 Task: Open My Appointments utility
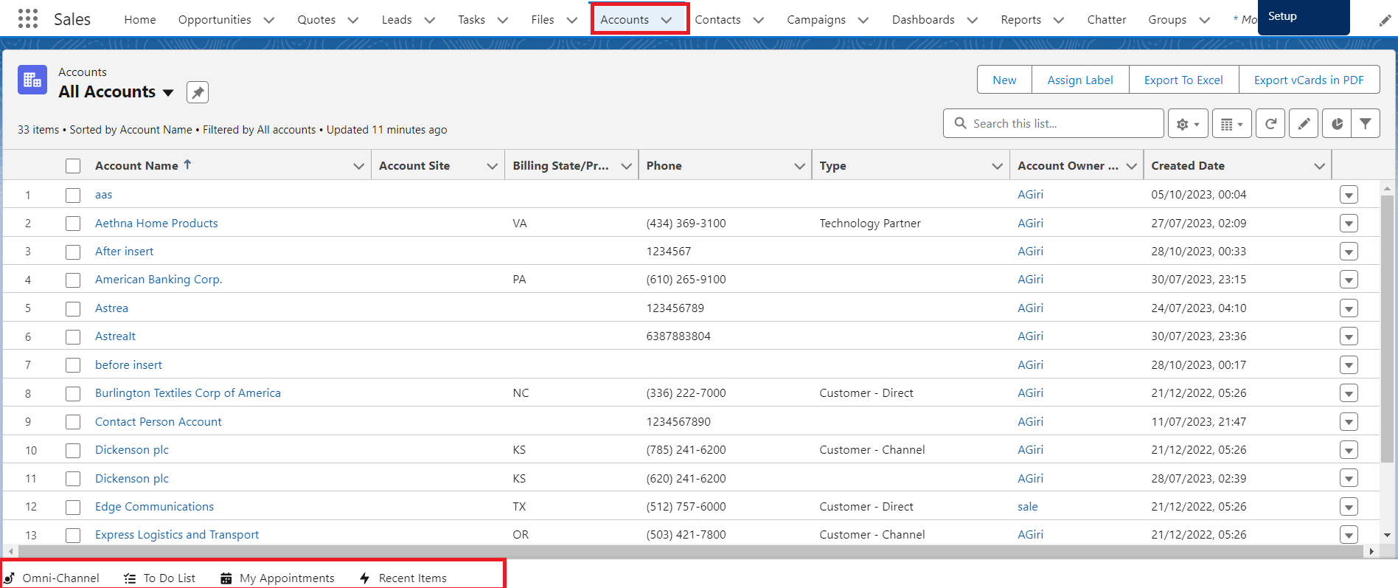coord(278,578)
